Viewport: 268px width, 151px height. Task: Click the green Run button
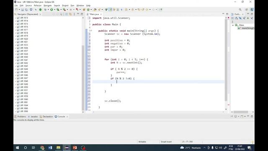click(52, 10)
